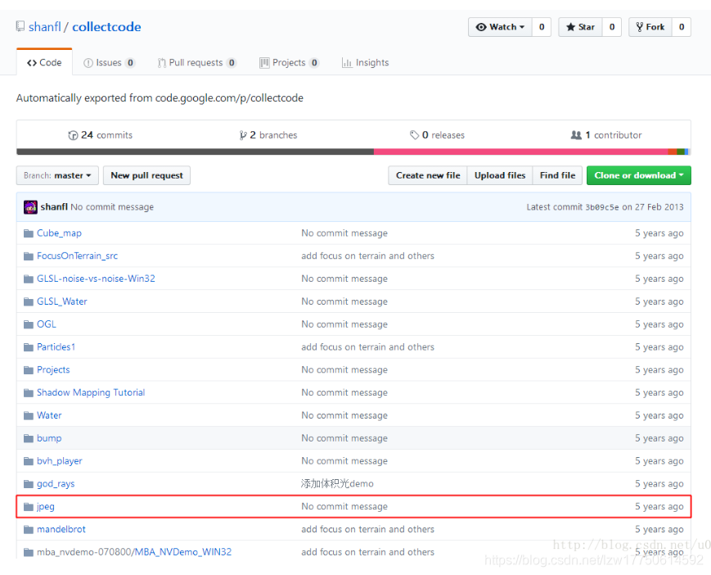Open the Watch dropdown button

pos(500,27)
